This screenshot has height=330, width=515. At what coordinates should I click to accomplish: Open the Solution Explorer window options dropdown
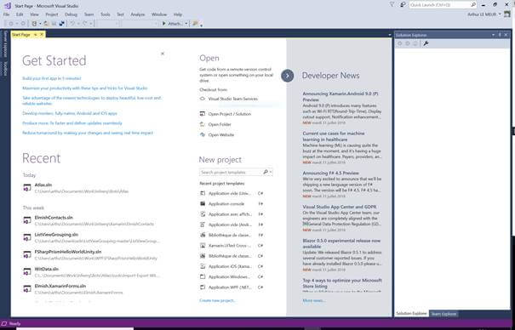click(x=493, y=35)
